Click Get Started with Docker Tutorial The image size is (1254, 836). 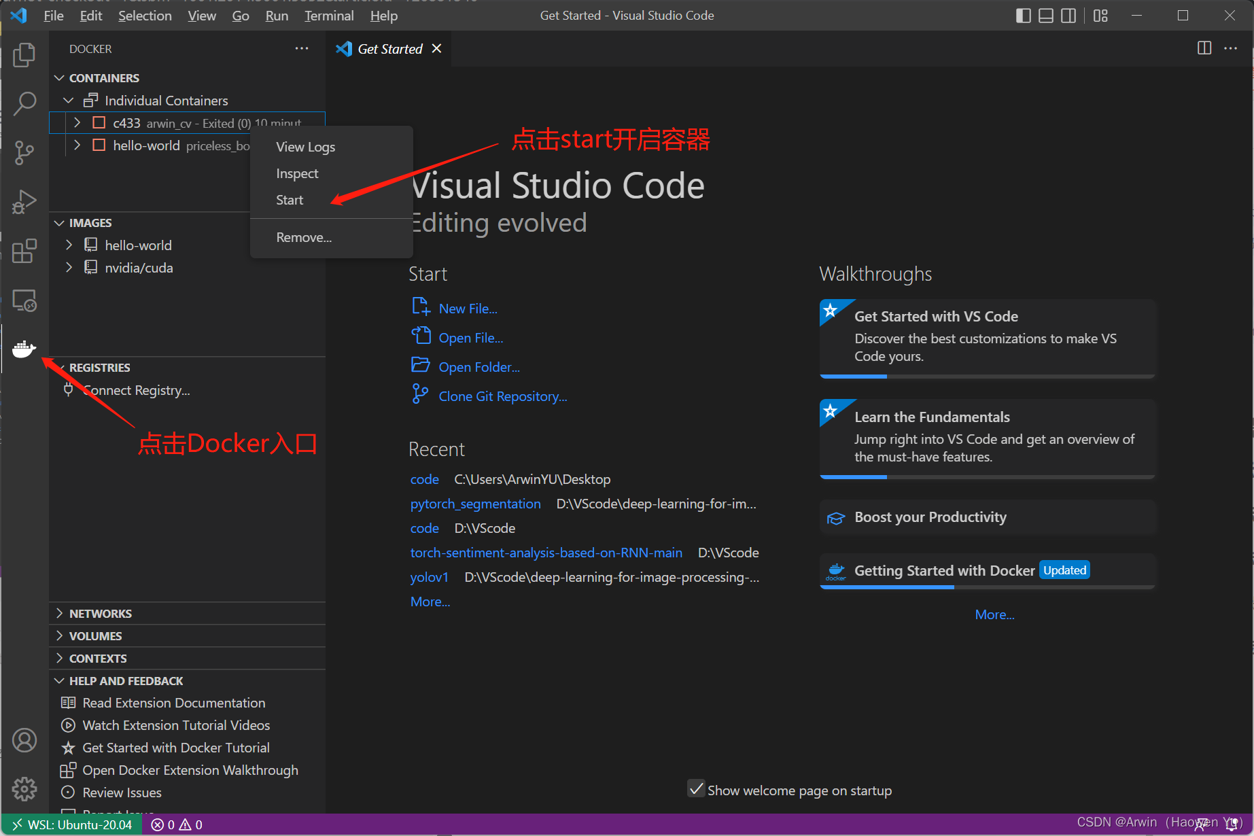[176, 748]
